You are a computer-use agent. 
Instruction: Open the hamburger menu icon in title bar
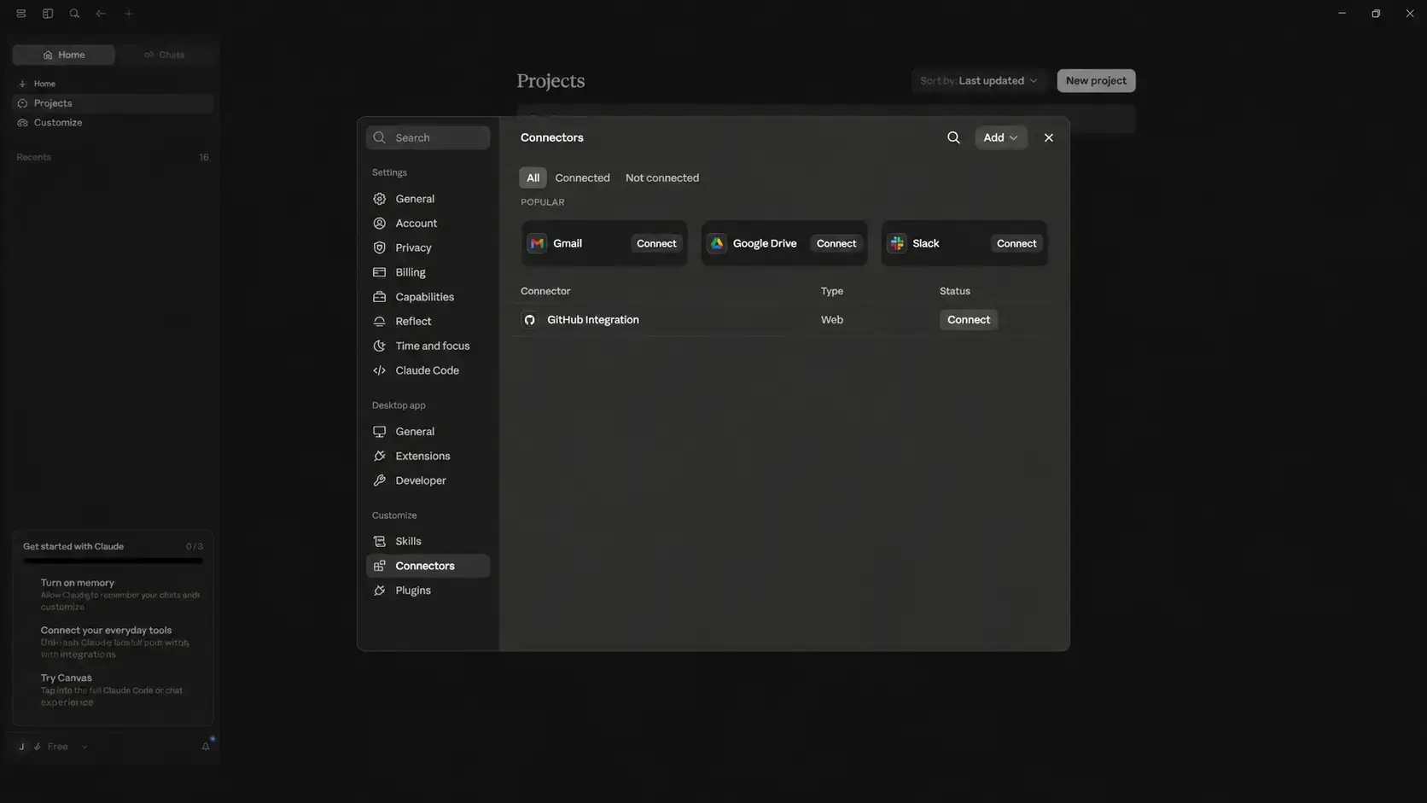coord(20,14)
